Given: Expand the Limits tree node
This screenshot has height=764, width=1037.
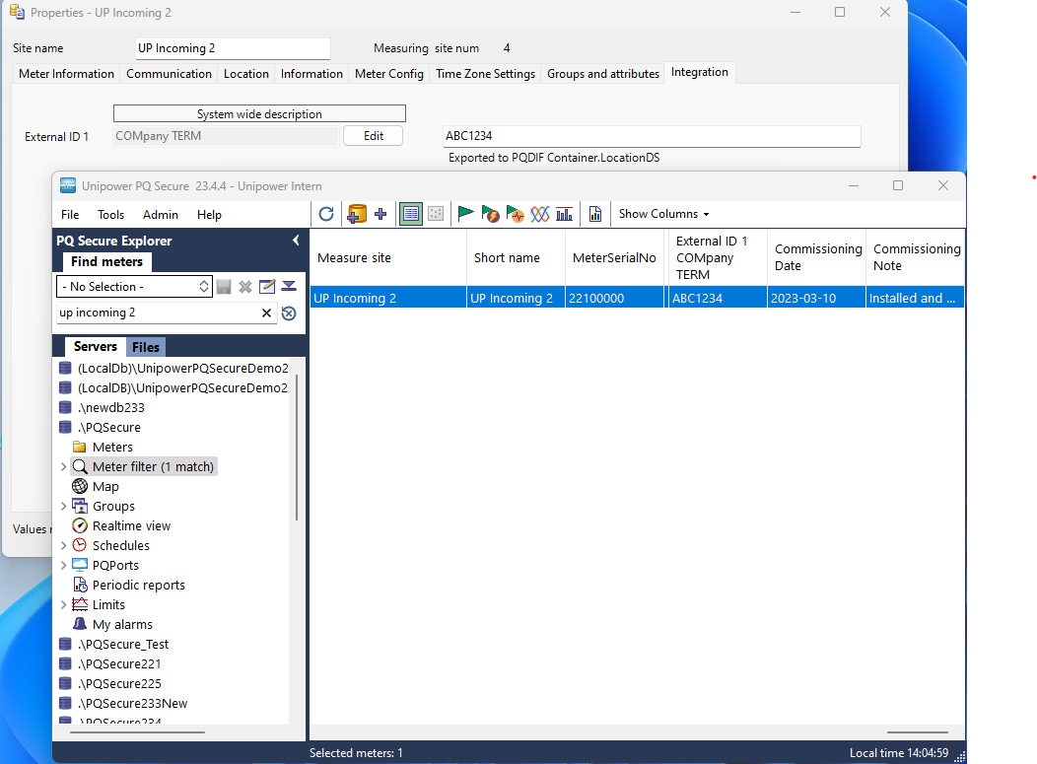Looking at the screenshot, I should (x=63, y=604).
